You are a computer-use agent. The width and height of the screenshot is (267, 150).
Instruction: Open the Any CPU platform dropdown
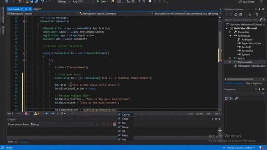83,2
